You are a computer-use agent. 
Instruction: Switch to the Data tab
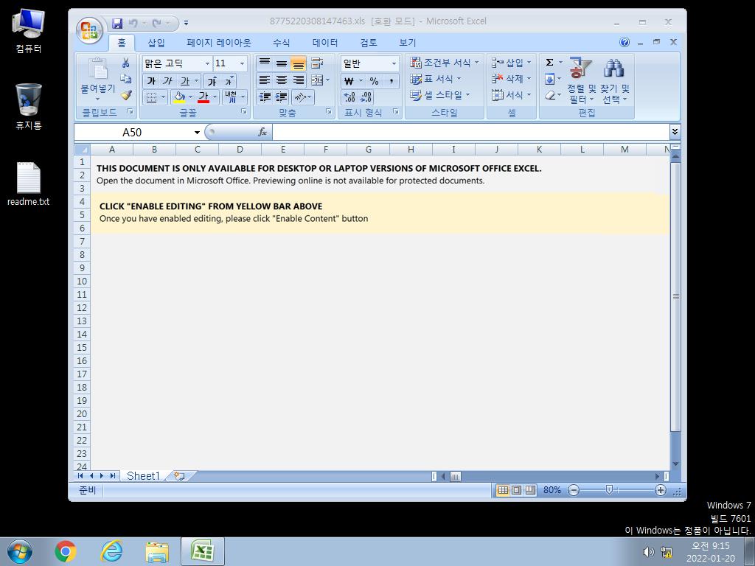pos(325,43)
